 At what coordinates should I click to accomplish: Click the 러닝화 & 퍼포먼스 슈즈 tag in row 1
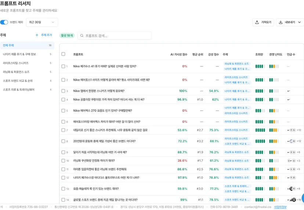pos(237,64)
